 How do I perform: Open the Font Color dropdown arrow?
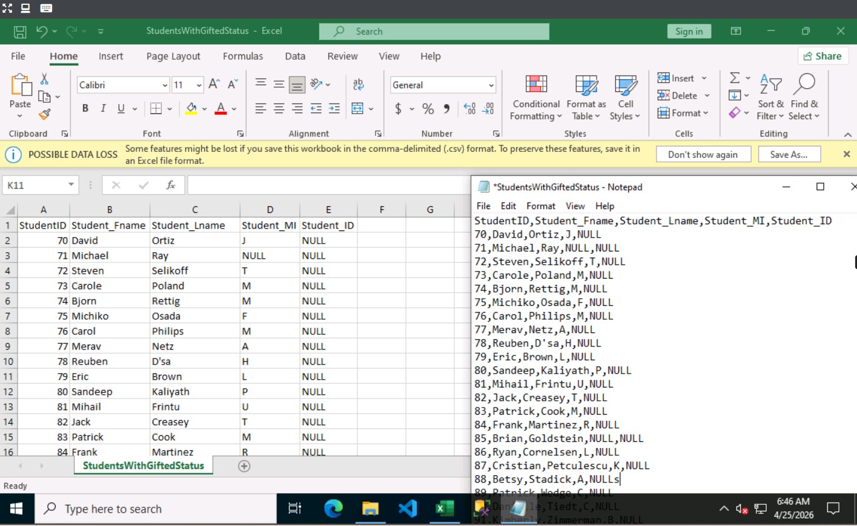coord(235,110)
